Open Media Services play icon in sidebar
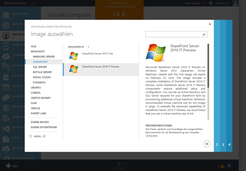246x171 pixels. [6, 108]
